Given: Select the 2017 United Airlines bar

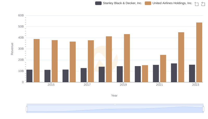Looking at the screenshot, I should coord(91,61).
